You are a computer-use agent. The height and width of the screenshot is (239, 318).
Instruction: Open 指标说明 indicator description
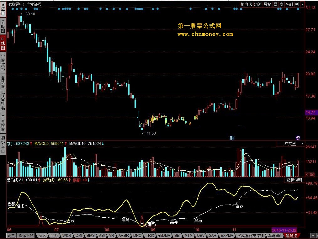(294, 180)
